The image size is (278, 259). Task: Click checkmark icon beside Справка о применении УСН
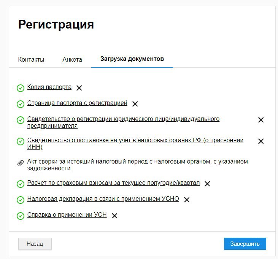(x=21, y=216)
